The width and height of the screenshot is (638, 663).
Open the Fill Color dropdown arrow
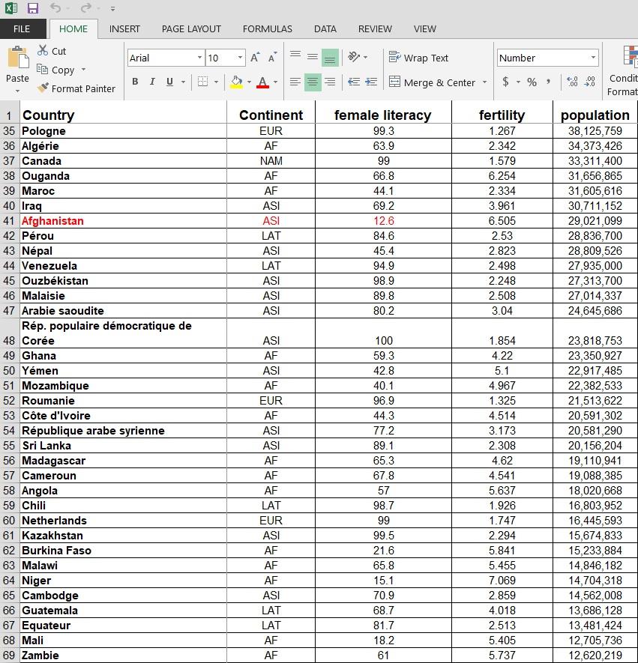247,82
